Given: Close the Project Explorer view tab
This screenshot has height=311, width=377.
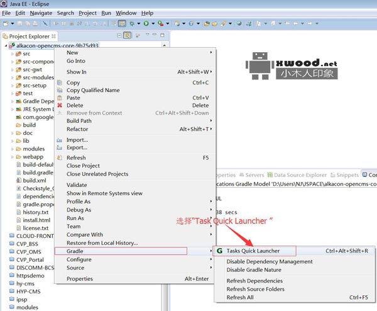Looking at the screenshot, I should (53, 36).
